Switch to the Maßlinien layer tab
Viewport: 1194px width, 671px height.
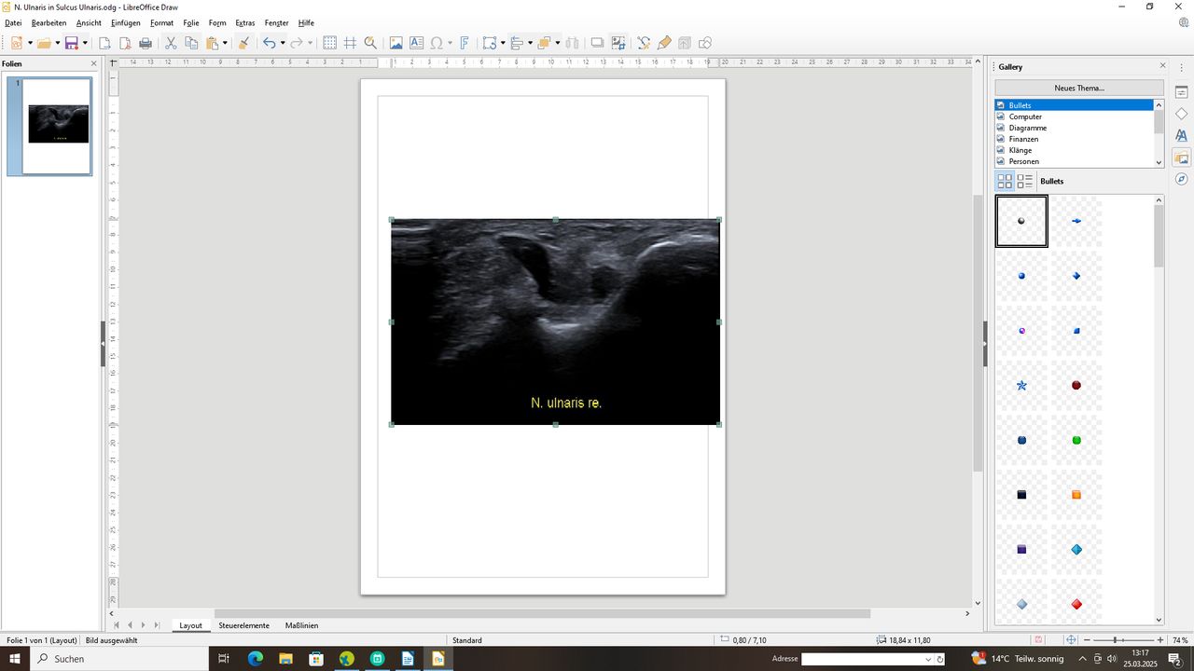301,625
